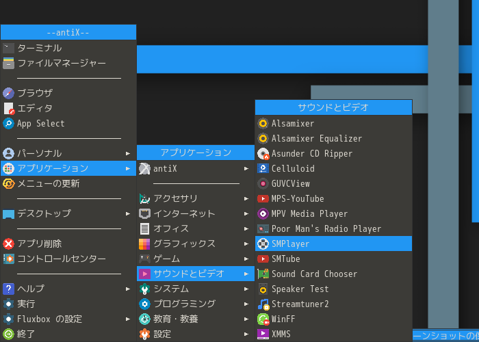Click the エディタ editor icon
The image size is (479, 342).
tap(8, 108)
